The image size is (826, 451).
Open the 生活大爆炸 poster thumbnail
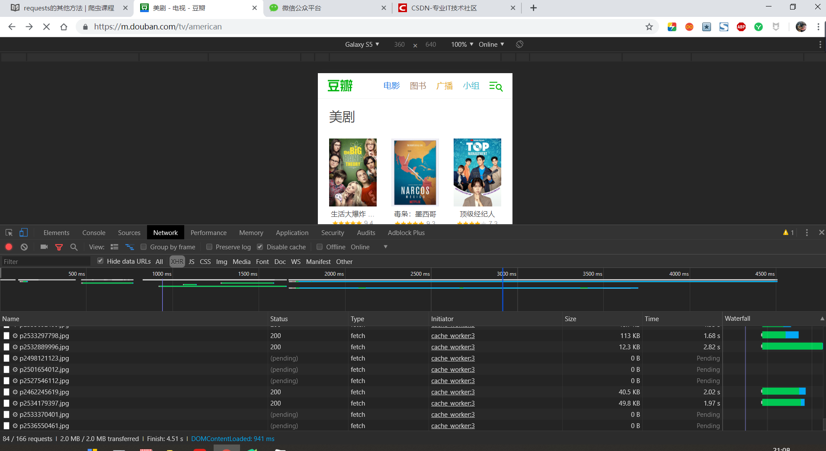(x=352, y=172)
